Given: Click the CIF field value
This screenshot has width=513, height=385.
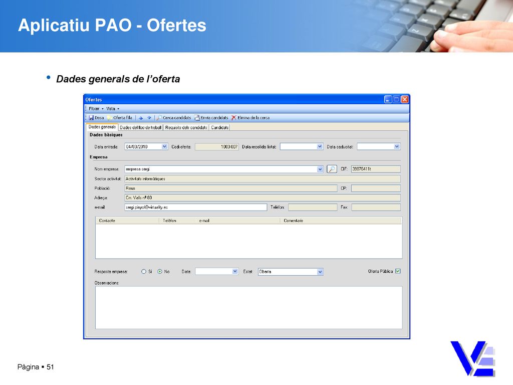Looking at the screenshot, I should pos(376,169).
